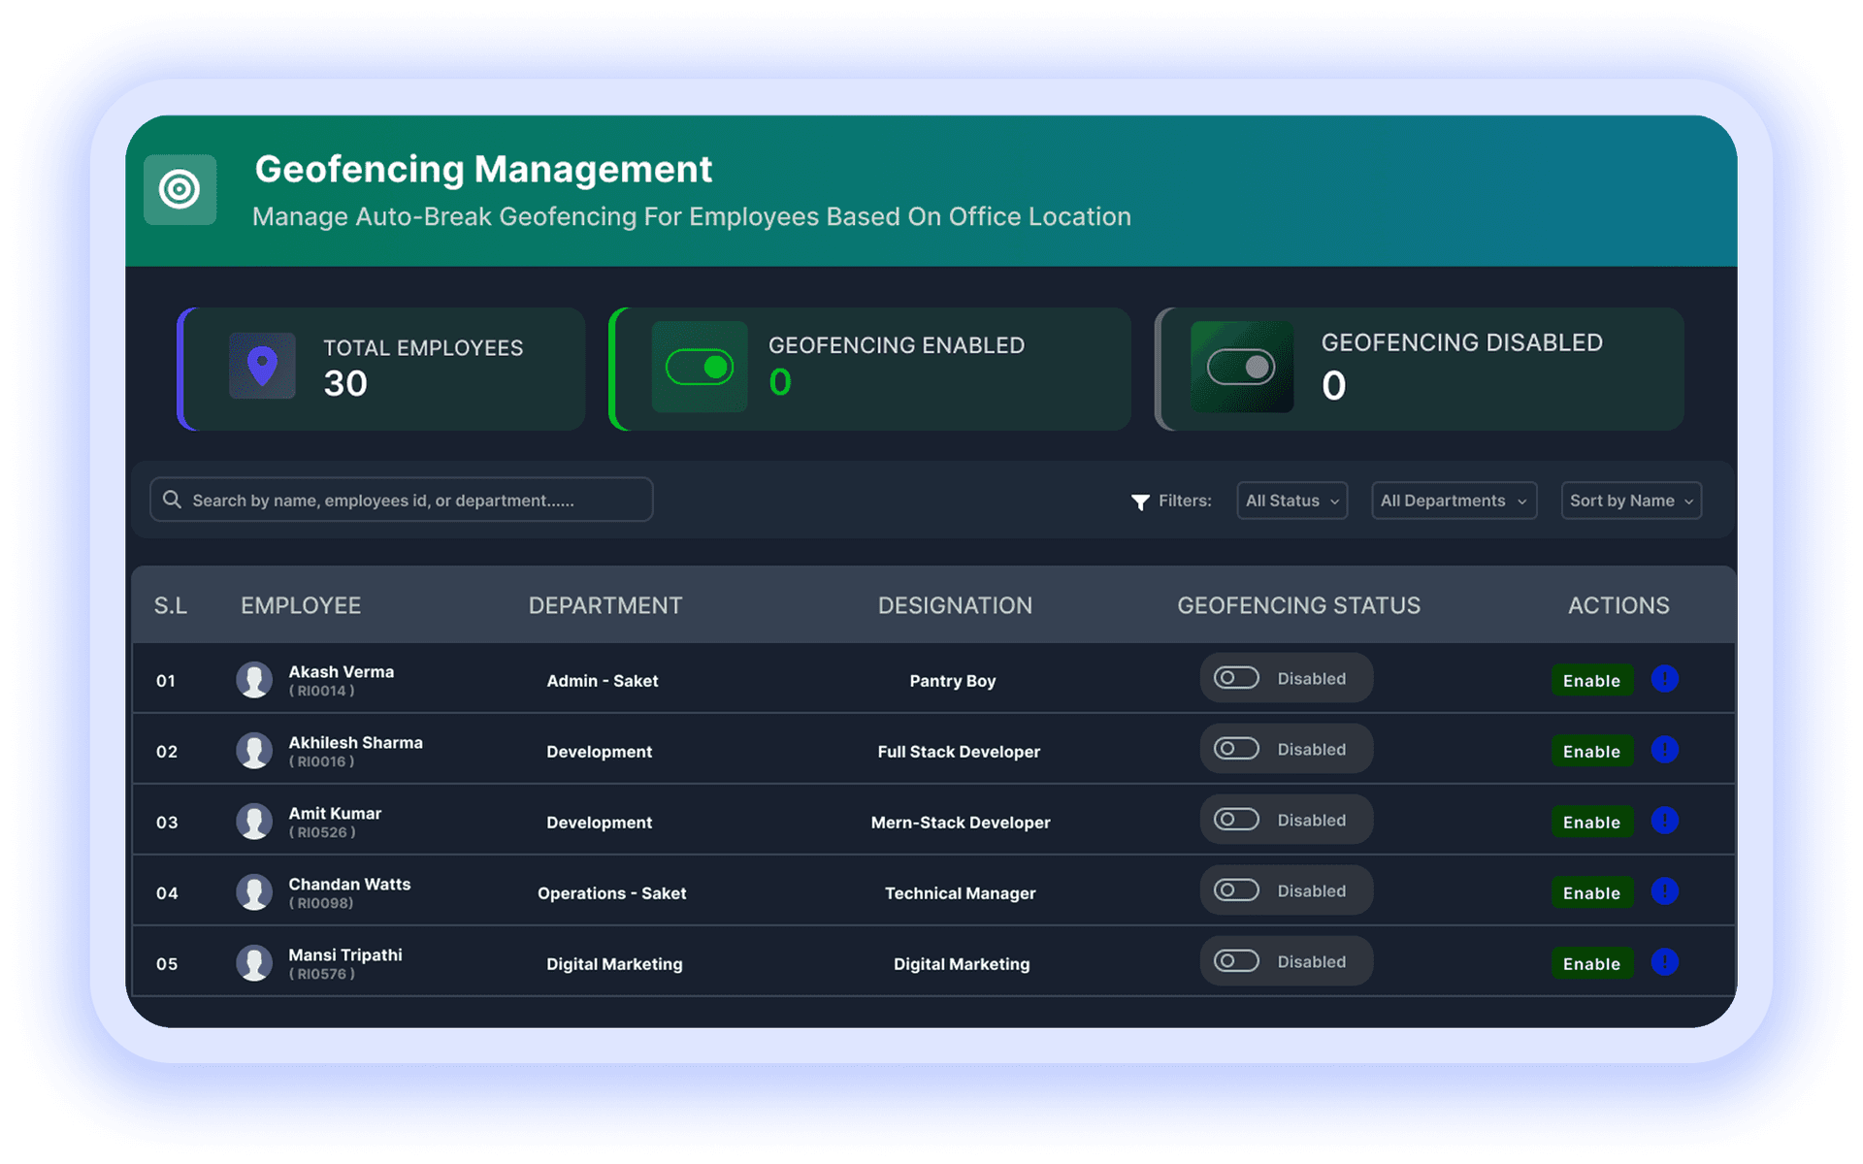Click the Geofencing Enabled counter card
This screenshot has height=1164, width=1863.
click(x=870, y=369)
